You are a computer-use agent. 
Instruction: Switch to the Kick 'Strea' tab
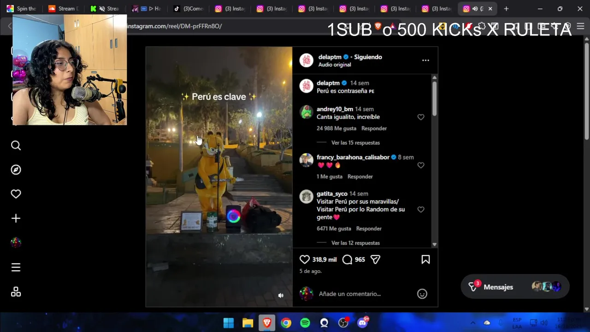coord(105,8)
